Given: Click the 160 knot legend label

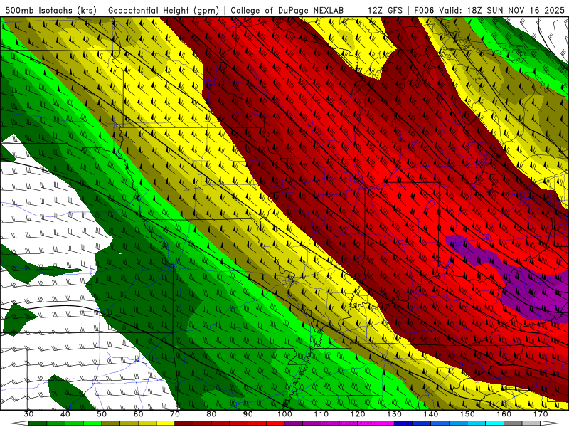Looking at the screenshot, I should 504,414.
